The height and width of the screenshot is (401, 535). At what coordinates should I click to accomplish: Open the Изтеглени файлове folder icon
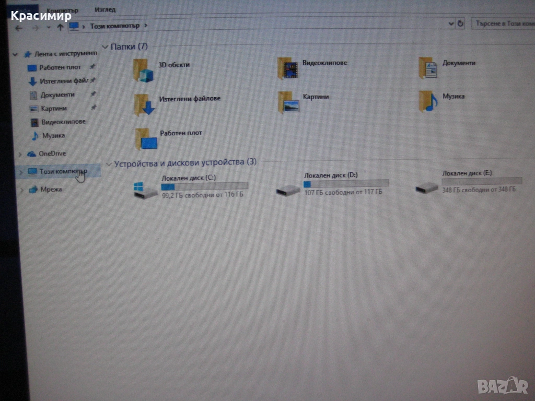click(x=144, y=105)
